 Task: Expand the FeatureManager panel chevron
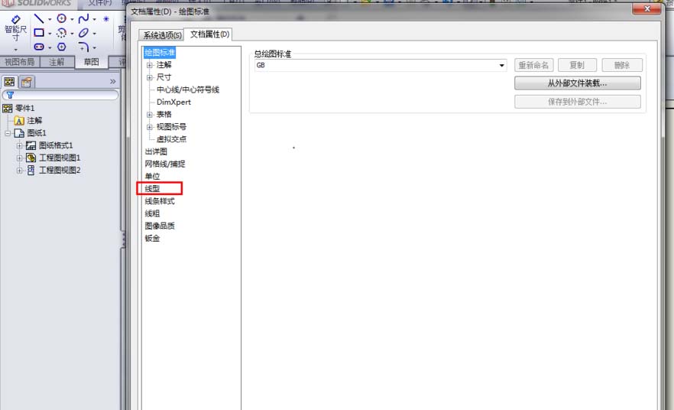click(x=112, y=81)
